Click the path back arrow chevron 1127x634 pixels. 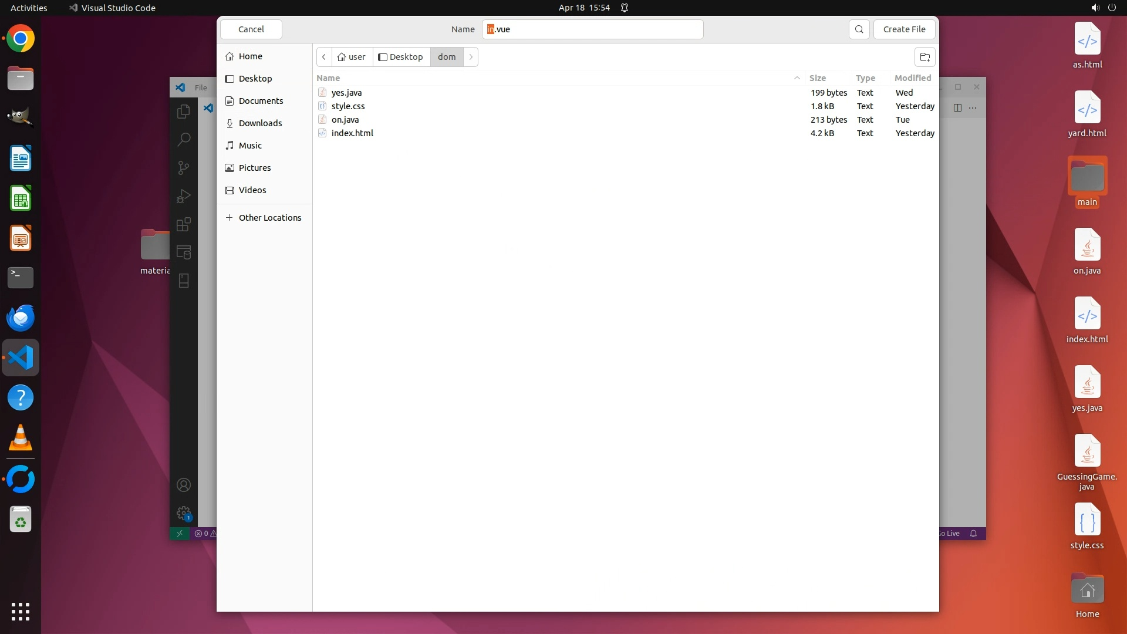(x=324, y=57)
